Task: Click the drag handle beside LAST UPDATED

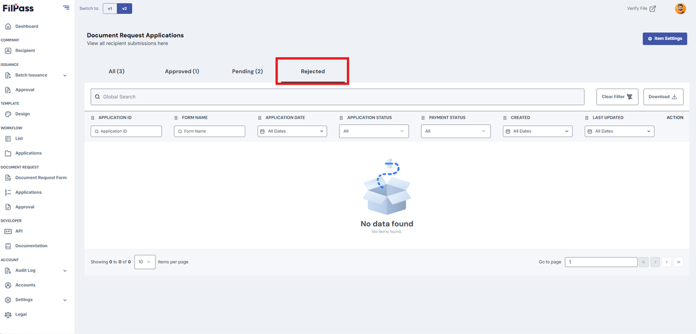Action: [x=587, y=118]
